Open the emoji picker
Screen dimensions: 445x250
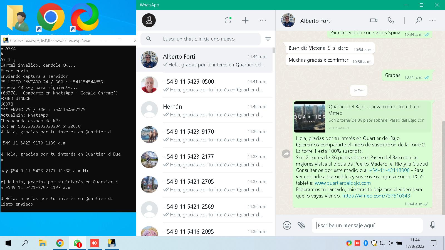click(287, 225)
